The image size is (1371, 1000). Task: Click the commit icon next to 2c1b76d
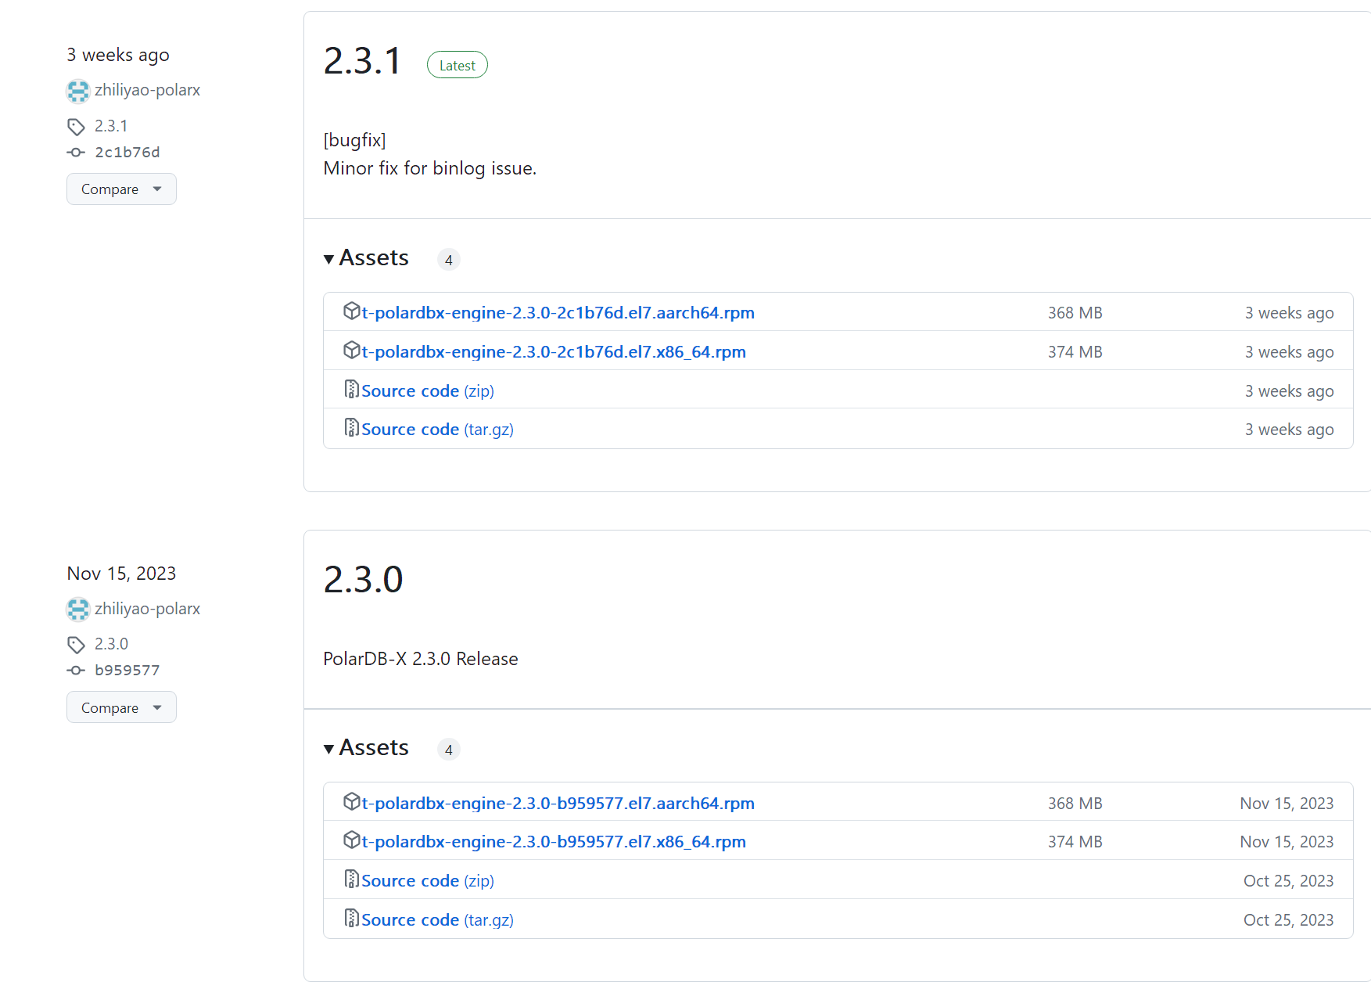click(76, 153)
